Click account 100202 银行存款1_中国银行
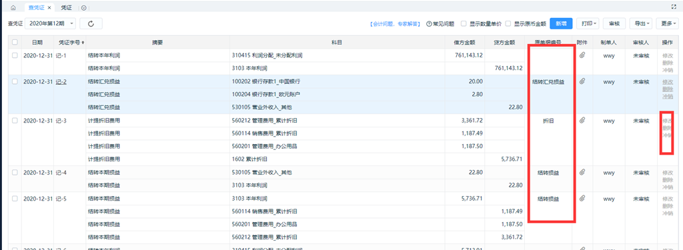683x250 pixels. click(x=267, y=81)
